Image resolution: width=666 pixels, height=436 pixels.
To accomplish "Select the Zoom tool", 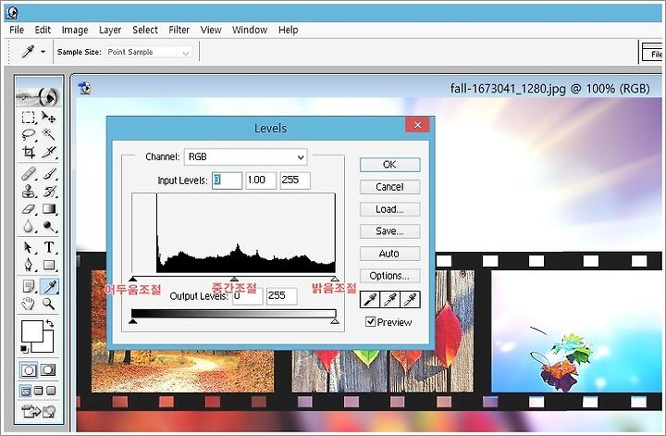I will (x=49, y=304).
